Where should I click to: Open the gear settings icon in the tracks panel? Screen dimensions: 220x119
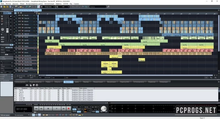37,85
